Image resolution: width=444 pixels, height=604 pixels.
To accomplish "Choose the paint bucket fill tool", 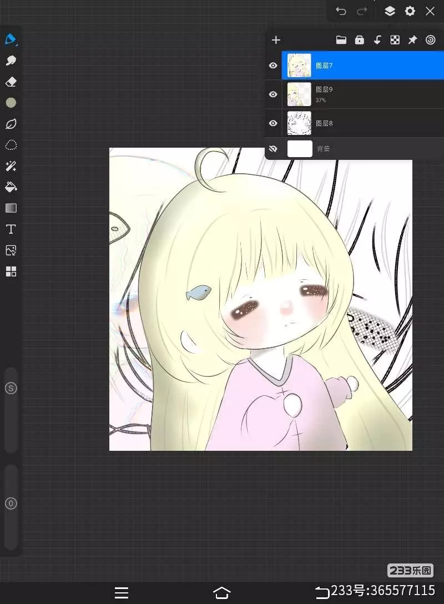I will click(11, 187).
